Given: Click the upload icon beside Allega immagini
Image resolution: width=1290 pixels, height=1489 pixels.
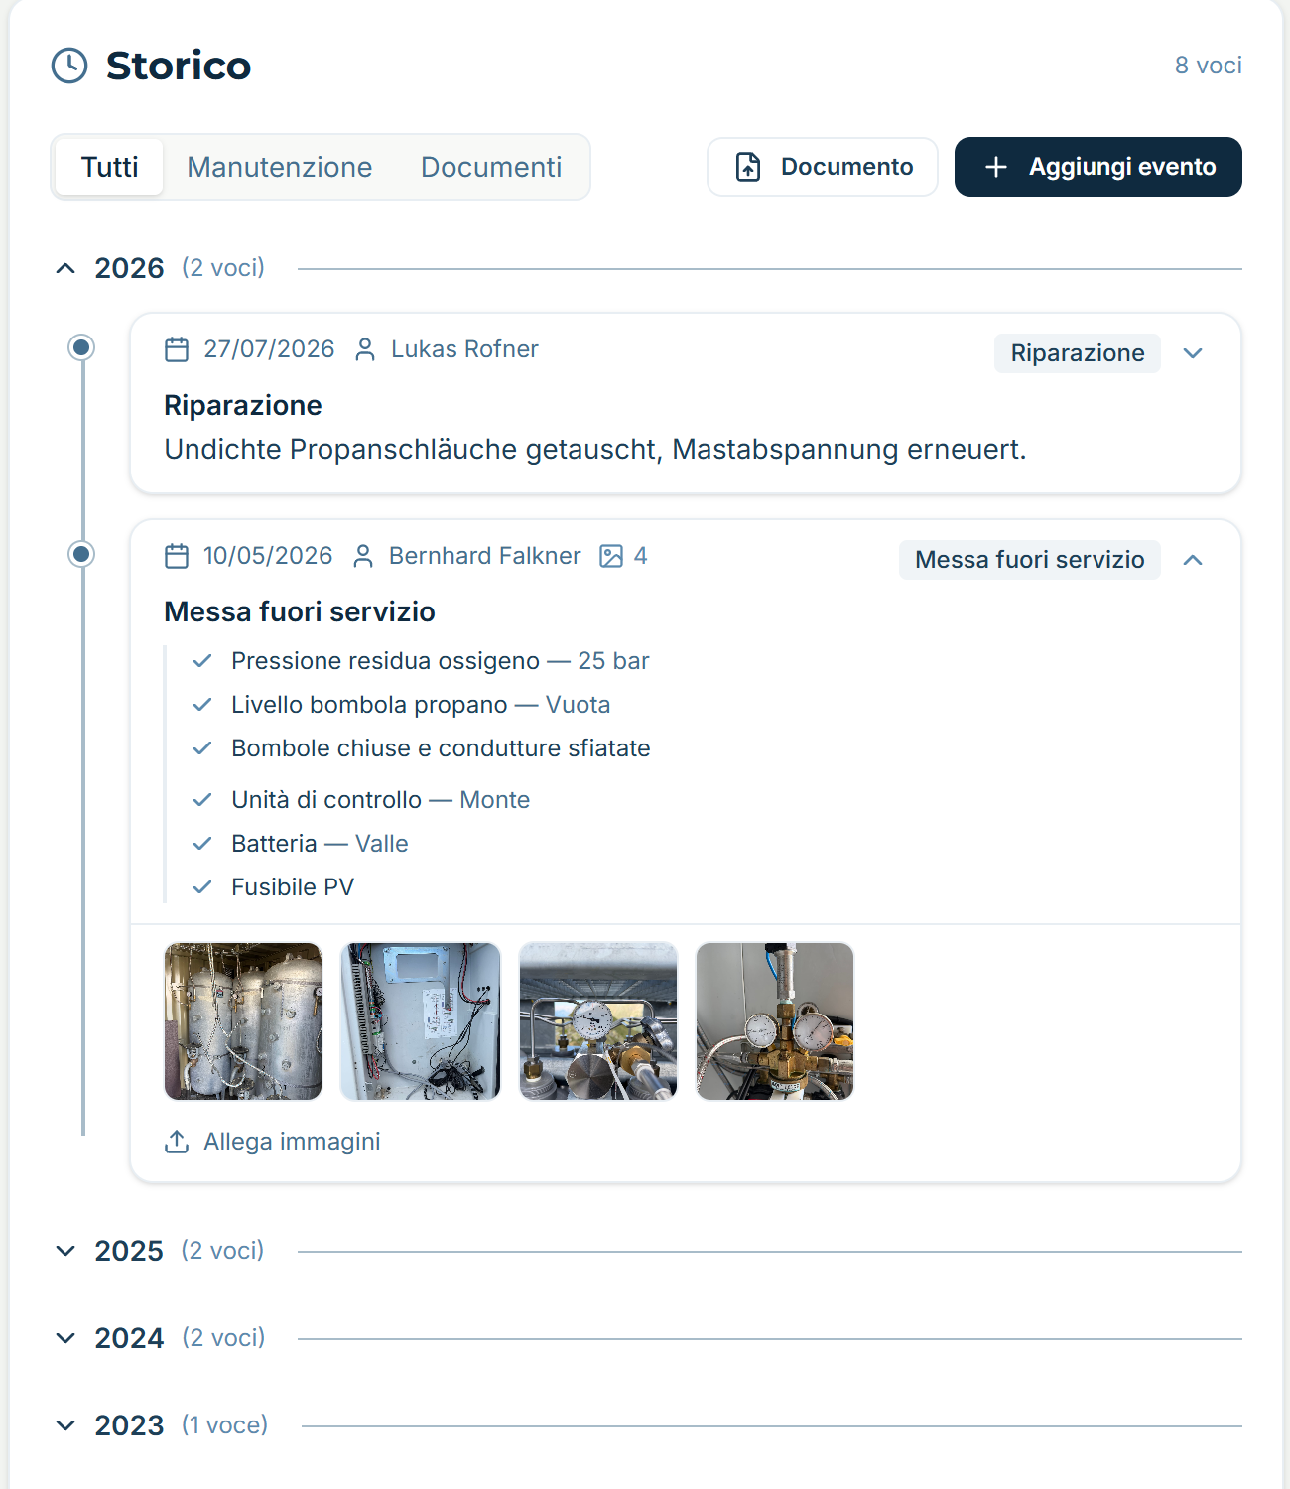Looking at the screenshot, I should coord(177,1142).
